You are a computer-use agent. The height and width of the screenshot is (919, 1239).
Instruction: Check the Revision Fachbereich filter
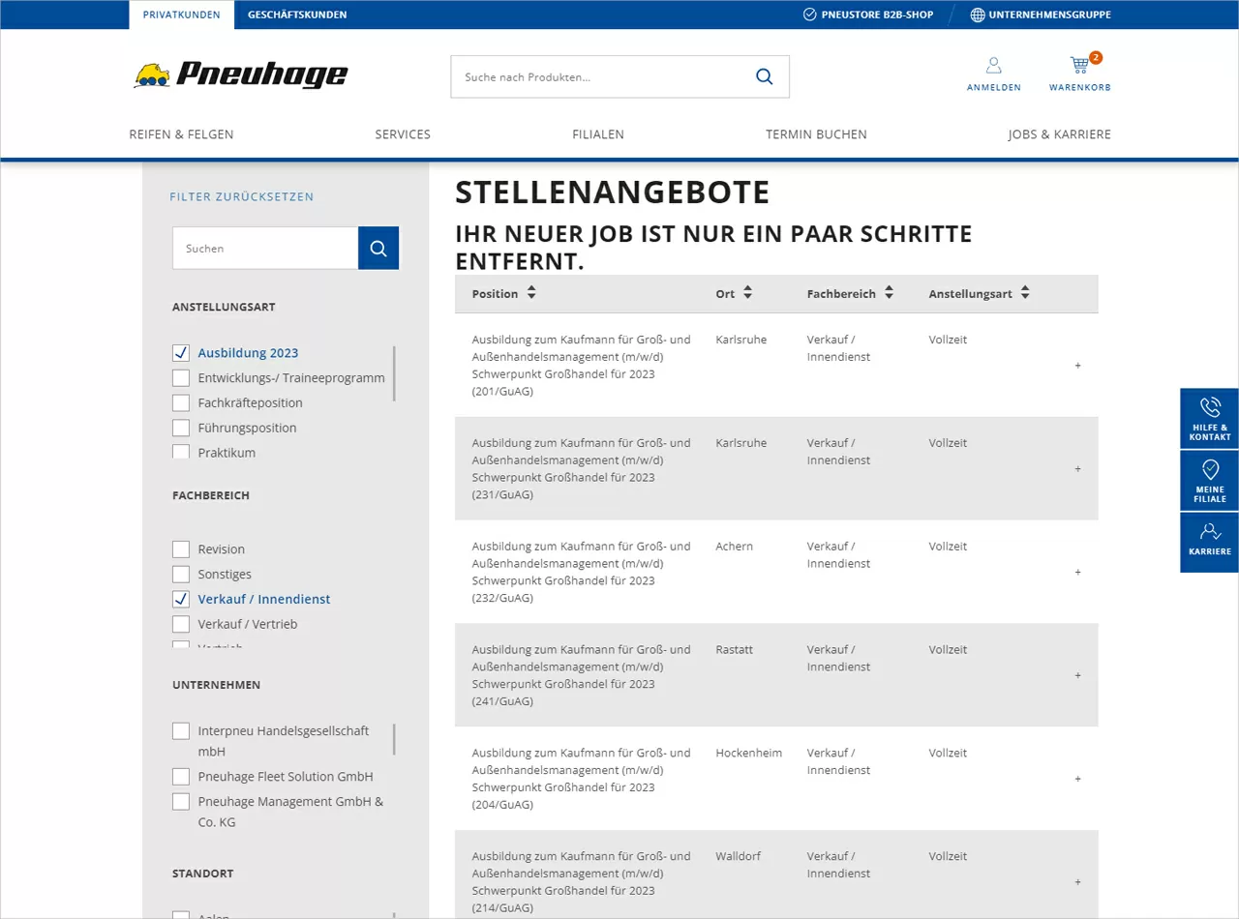click(x=180, y=548)
